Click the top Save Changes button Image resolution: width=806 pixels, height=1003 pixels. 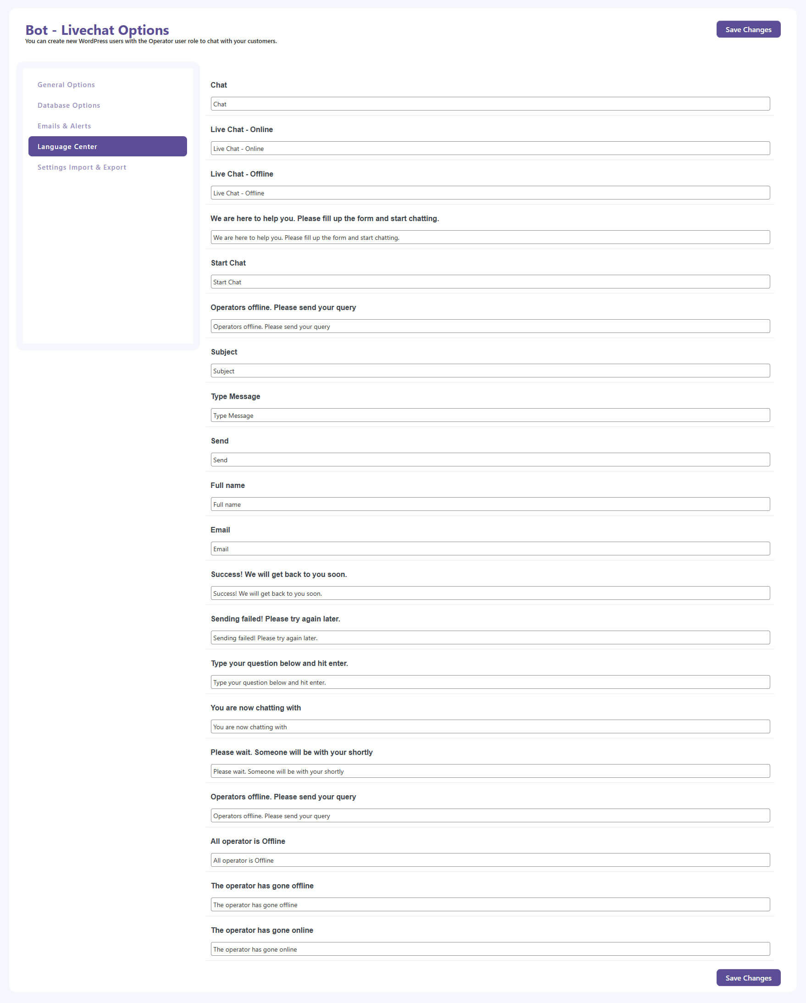tap(748, 29)
